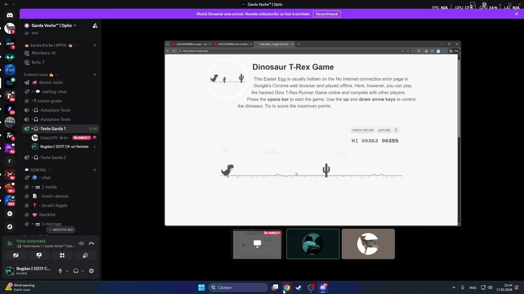Open the dovezi-teste announcement channel

pyautogui.click(x=60, y=82)
